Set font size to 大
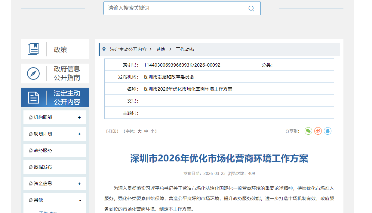The height and width of the screenshot is (213, 372). point(140,131)
